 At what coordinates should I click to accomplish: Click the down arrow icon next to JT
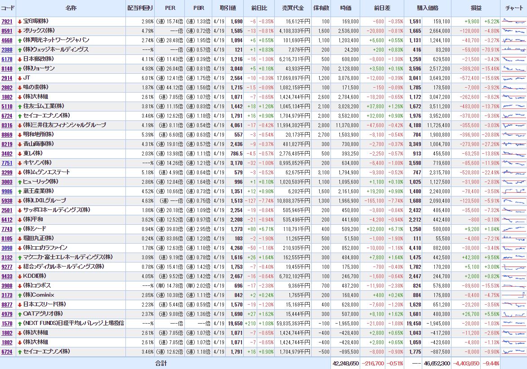pyautogui.click(x=20, y=78)
